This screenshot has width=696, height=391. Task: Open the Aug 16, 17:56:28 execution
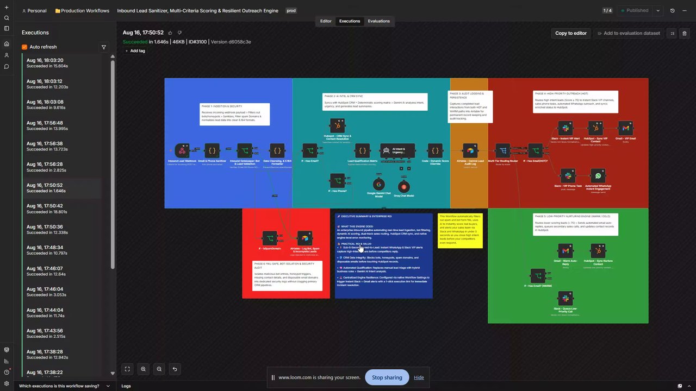63,167
